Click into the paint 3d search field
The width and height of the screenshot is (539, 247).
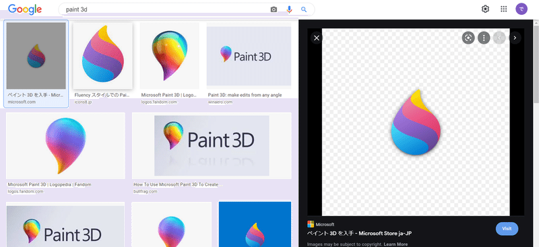(x=165, y=9)
